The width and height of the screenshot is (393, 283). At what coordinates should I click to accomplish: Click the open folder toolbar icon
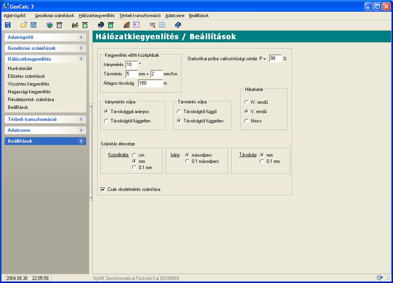coord(24,25)
